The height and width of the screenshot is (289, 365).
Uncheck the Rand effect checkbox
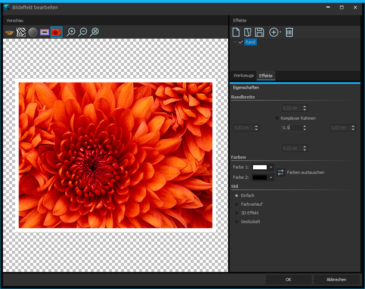click(241, 42)
